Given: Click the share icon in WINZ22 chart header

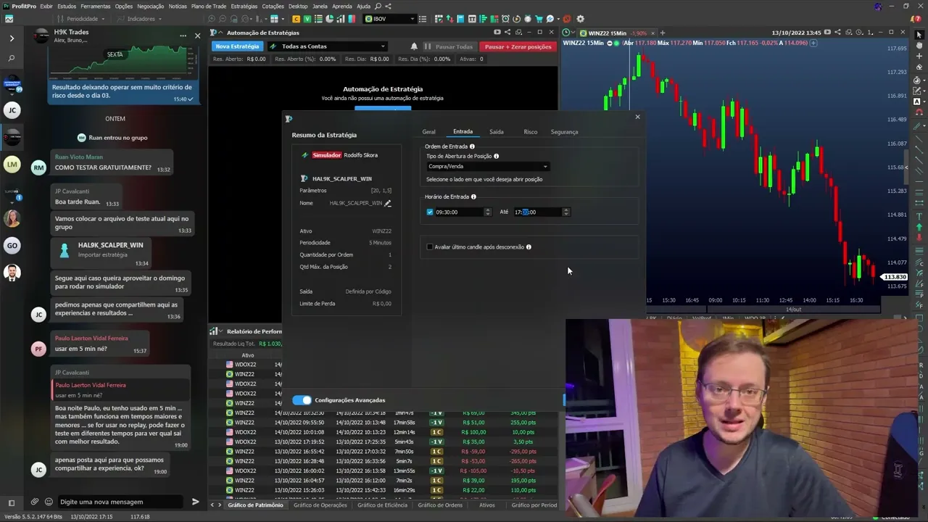Looking at the screenshot, I should 837,33.
